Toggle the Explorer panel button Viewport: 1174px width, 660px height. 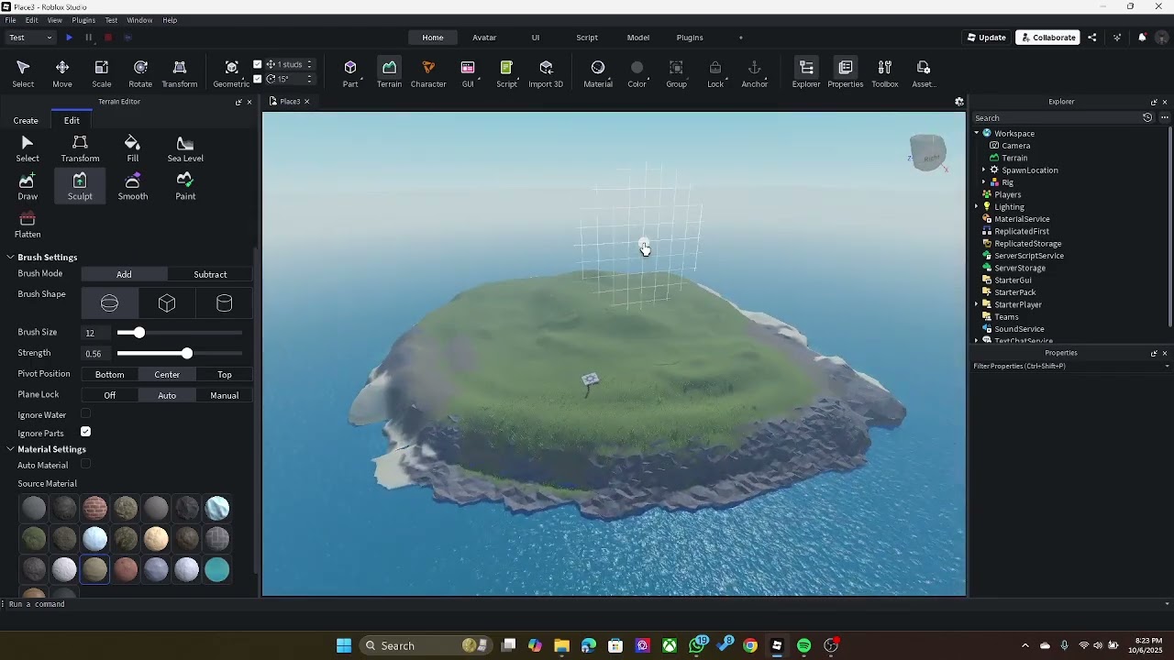tap(806, 73)
